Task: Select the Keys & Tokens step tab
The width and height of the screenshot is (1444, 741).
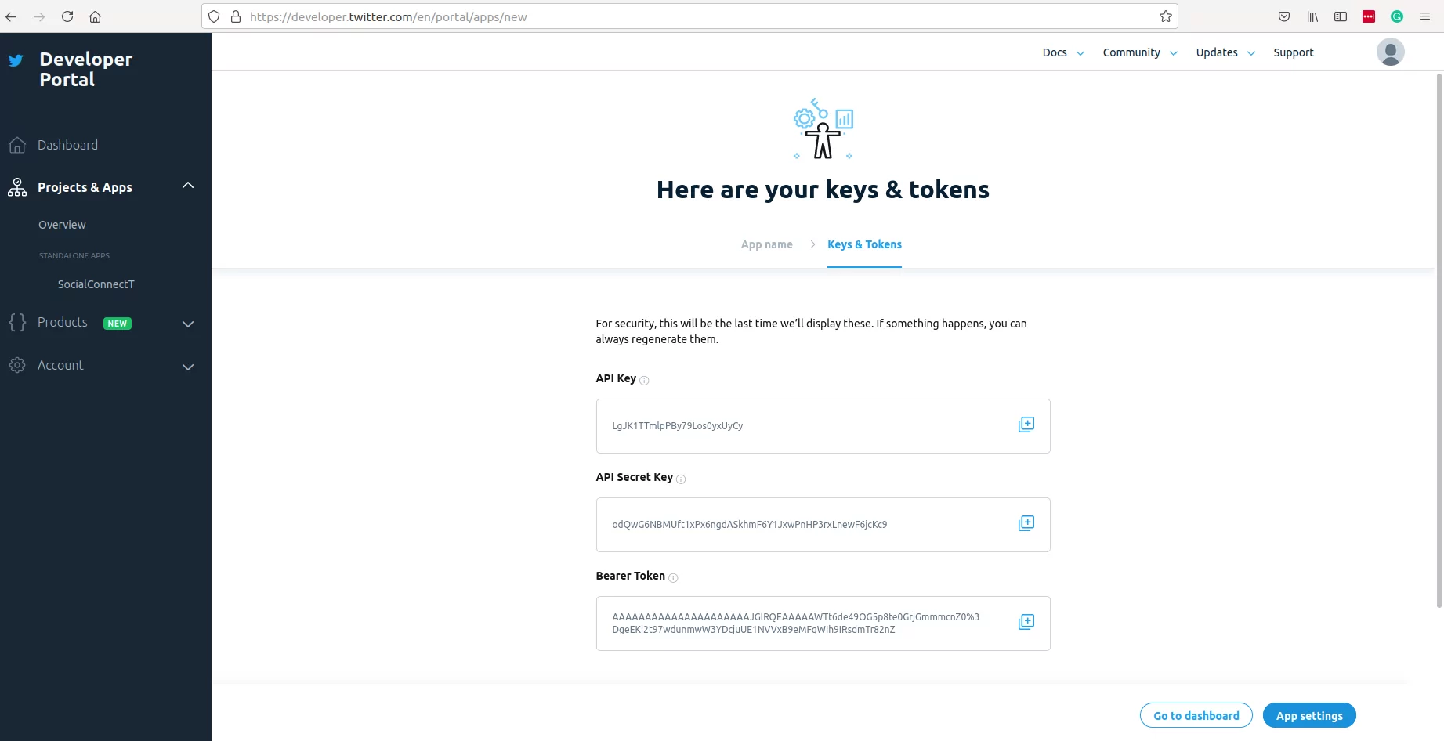Action: pyautogui.click(x=864, y=244)
